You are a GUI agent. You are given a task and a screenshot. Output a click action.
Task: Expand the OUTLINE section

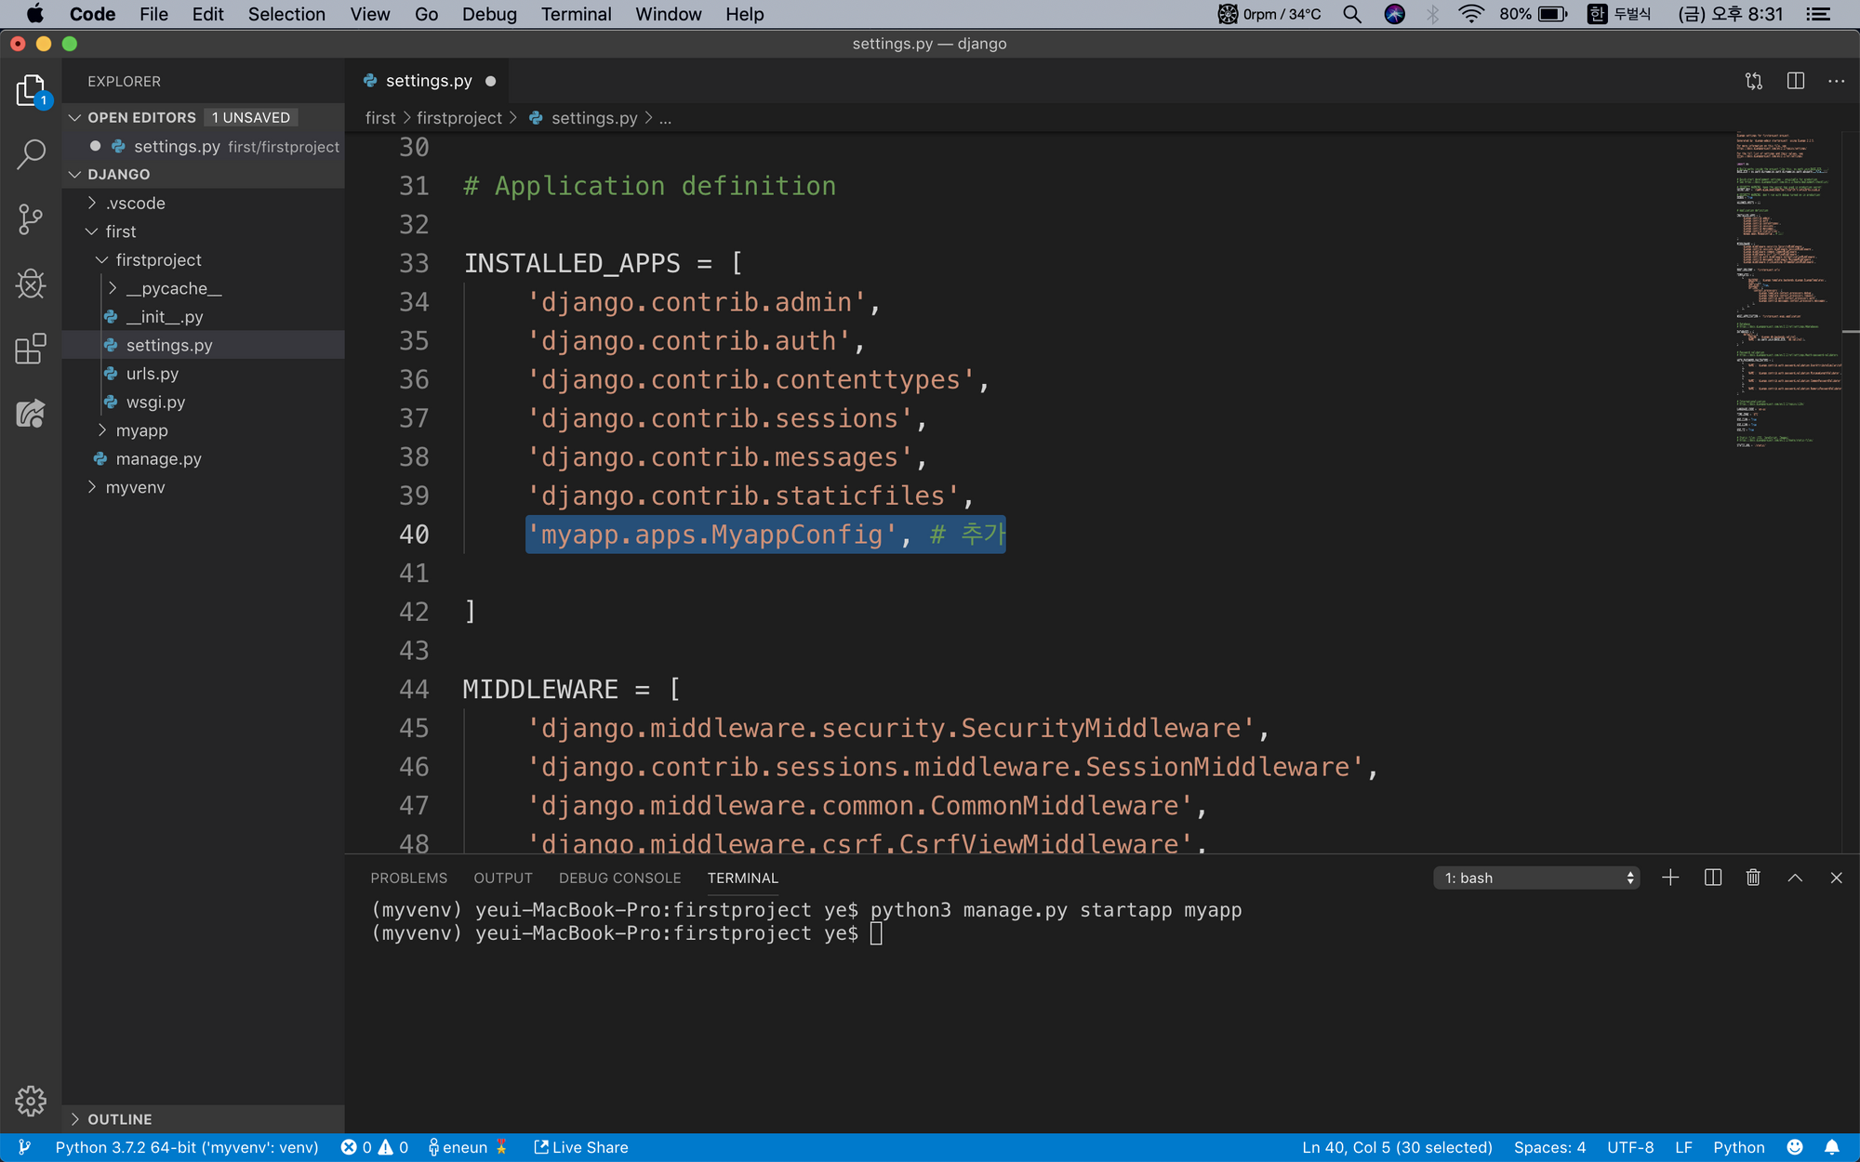[x=119, y=1119]
